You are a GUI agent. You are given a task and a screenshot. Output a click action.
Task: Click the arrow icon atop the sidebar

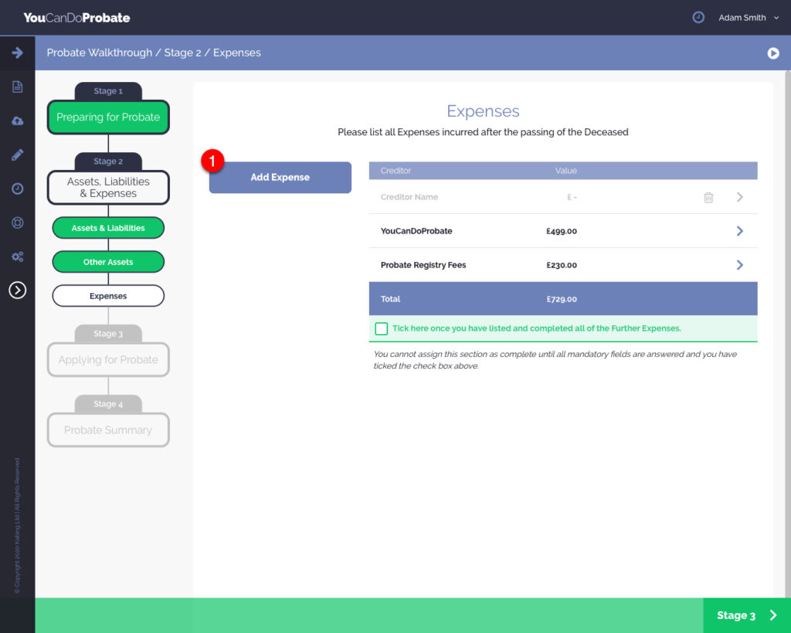click(x=17, y=53)
